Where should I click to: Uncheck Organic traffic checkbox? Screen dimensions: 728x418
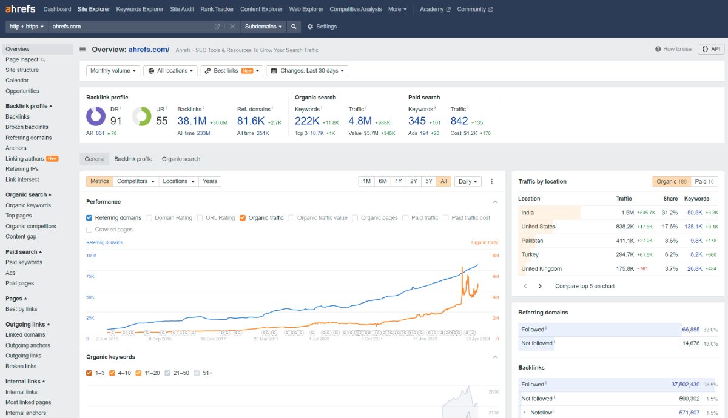(243, 217)
